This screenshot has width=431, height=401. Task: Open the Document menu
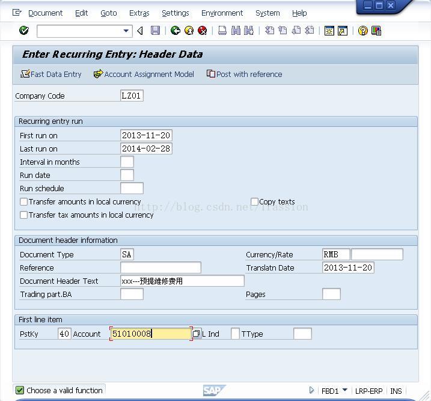[45, 13]
